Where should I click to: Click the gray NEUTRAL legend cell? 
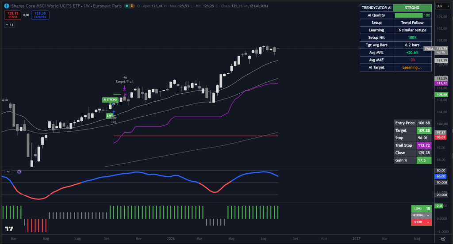click(x=422, y=215)
